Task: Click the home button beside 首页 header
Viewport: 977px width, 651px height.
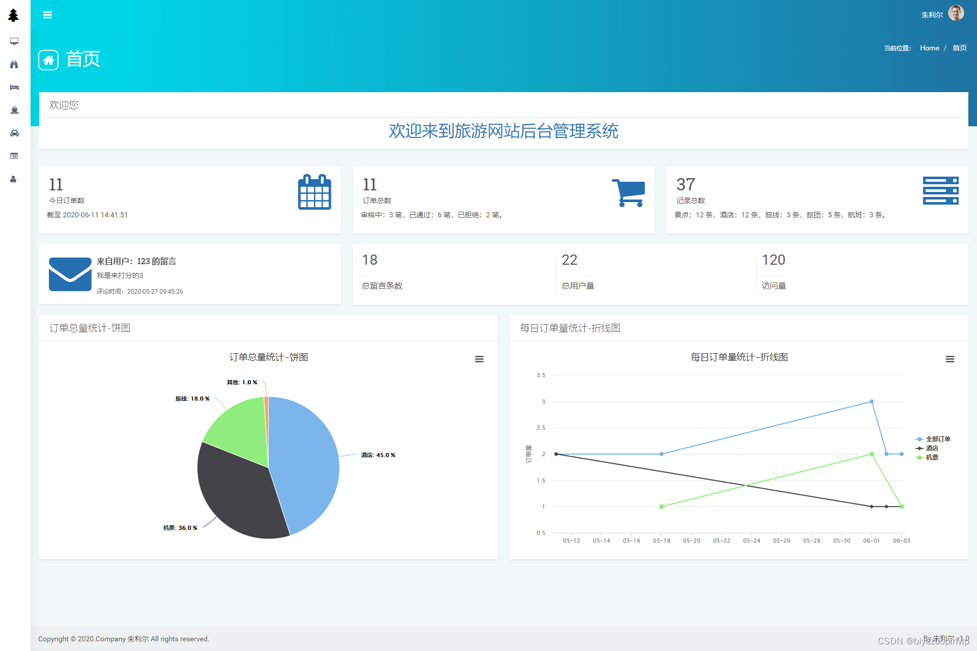Action: tap(48, 60)
